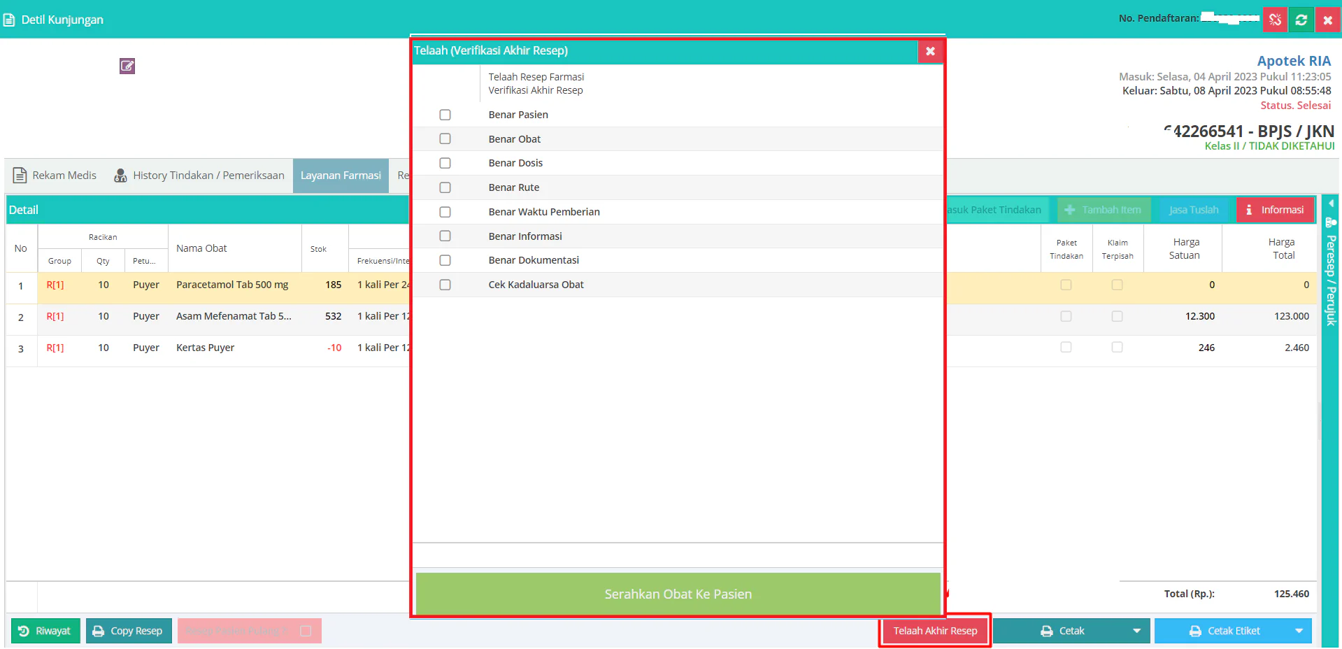Screen dimensions: 1342x649
Task: Toggle the checkbox on the faded pink button
Action: click(306, 631)
